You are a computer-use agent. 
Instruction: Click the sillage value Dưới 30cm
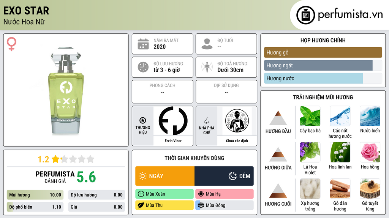(231, 70)
